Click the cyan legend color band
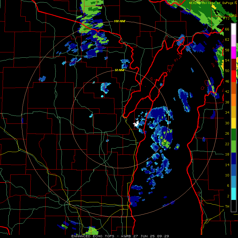The width and height of the screenshot is (238, 238). [x=234, y=194]
